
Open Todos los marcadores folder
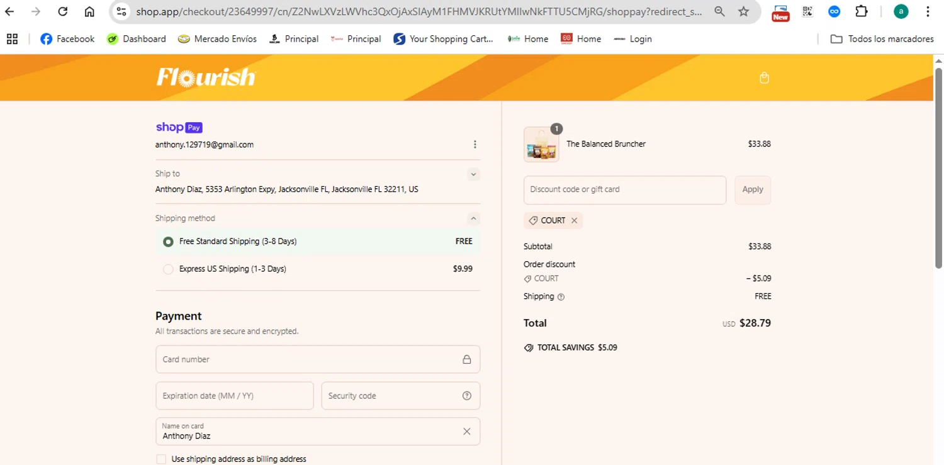[x=882, y=39]
